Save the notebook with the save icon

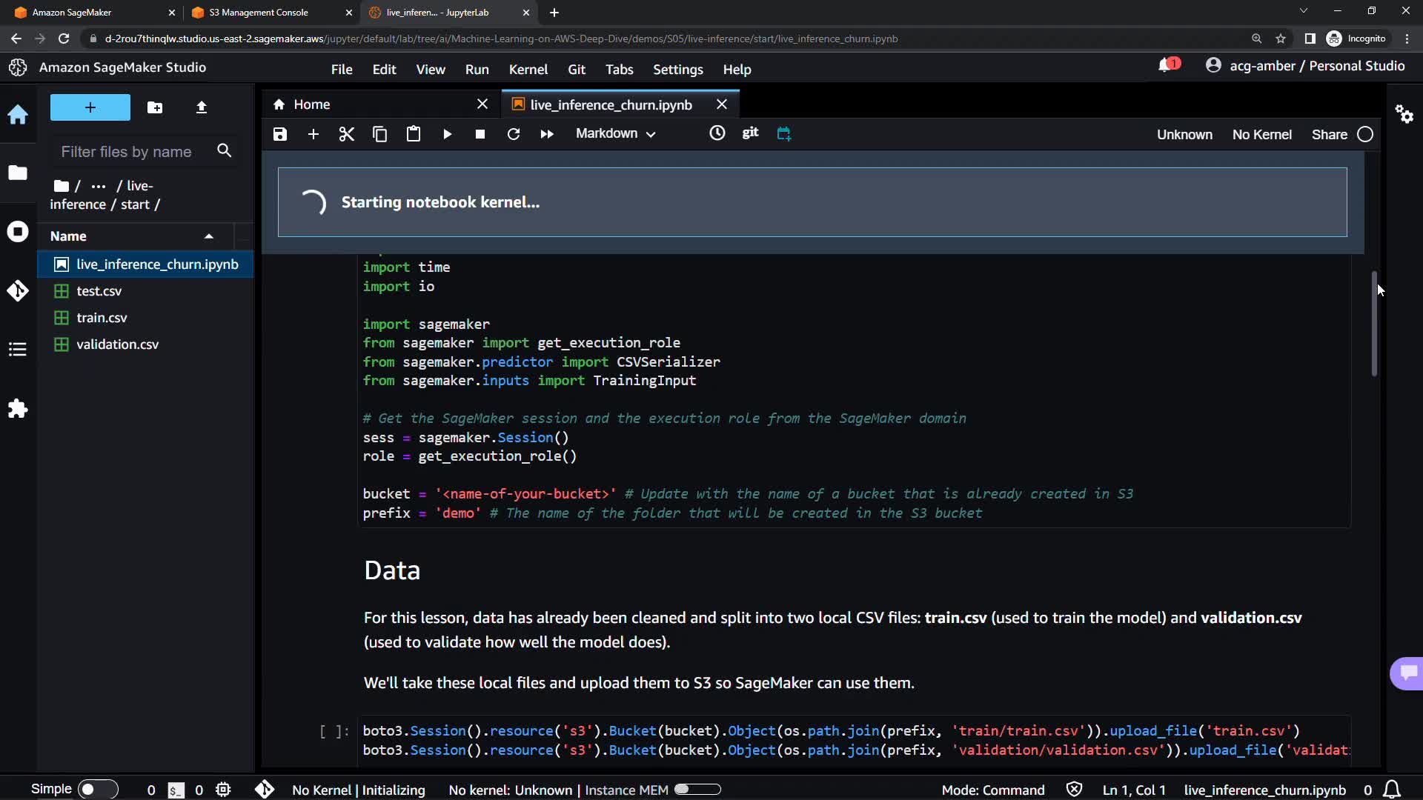279,134
